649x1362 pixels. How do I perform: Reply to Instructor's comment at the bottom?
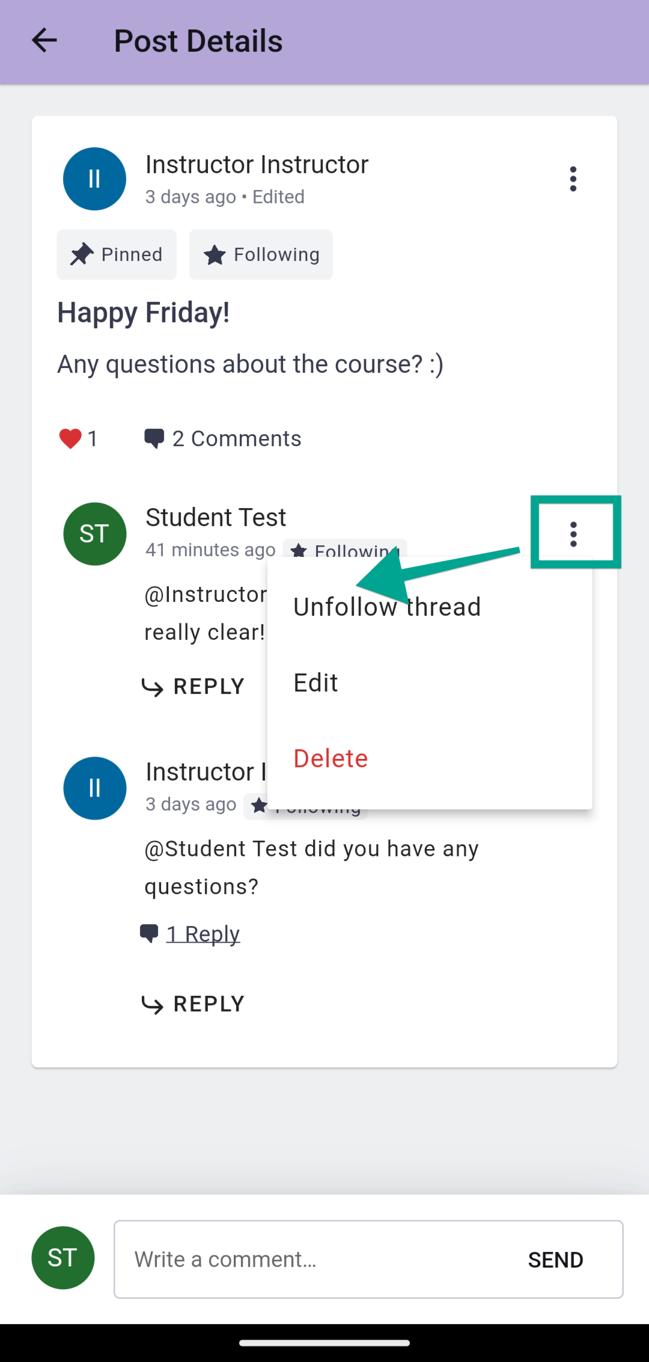[193, 1004]
